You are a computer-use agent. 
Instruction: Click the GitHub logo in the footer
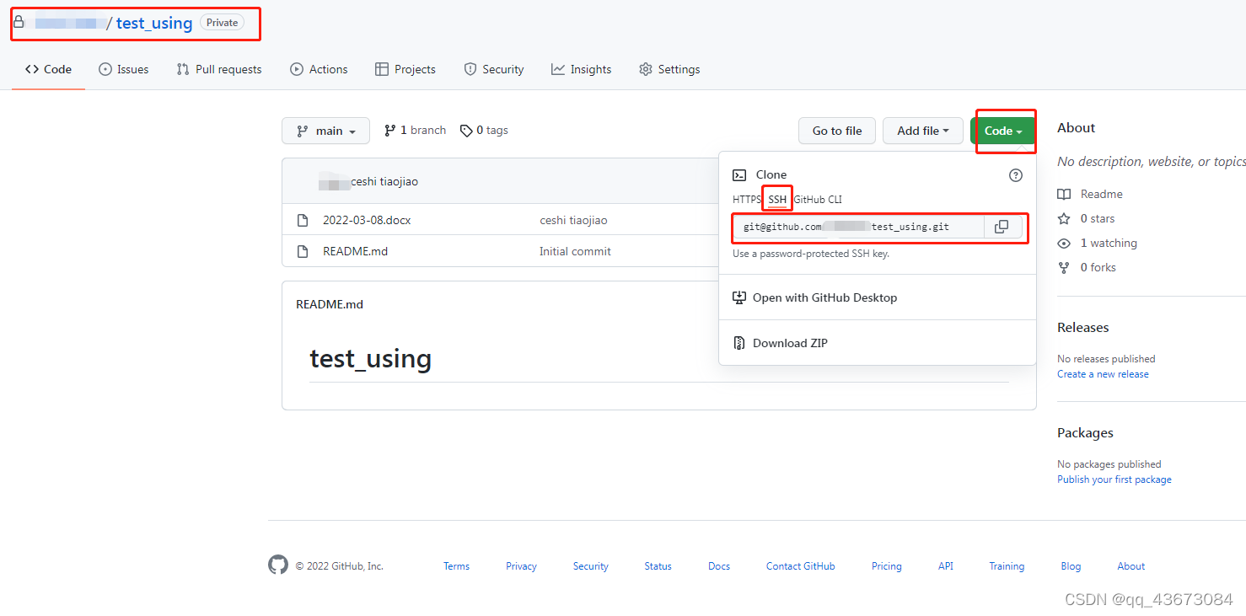tap(278, 565)
